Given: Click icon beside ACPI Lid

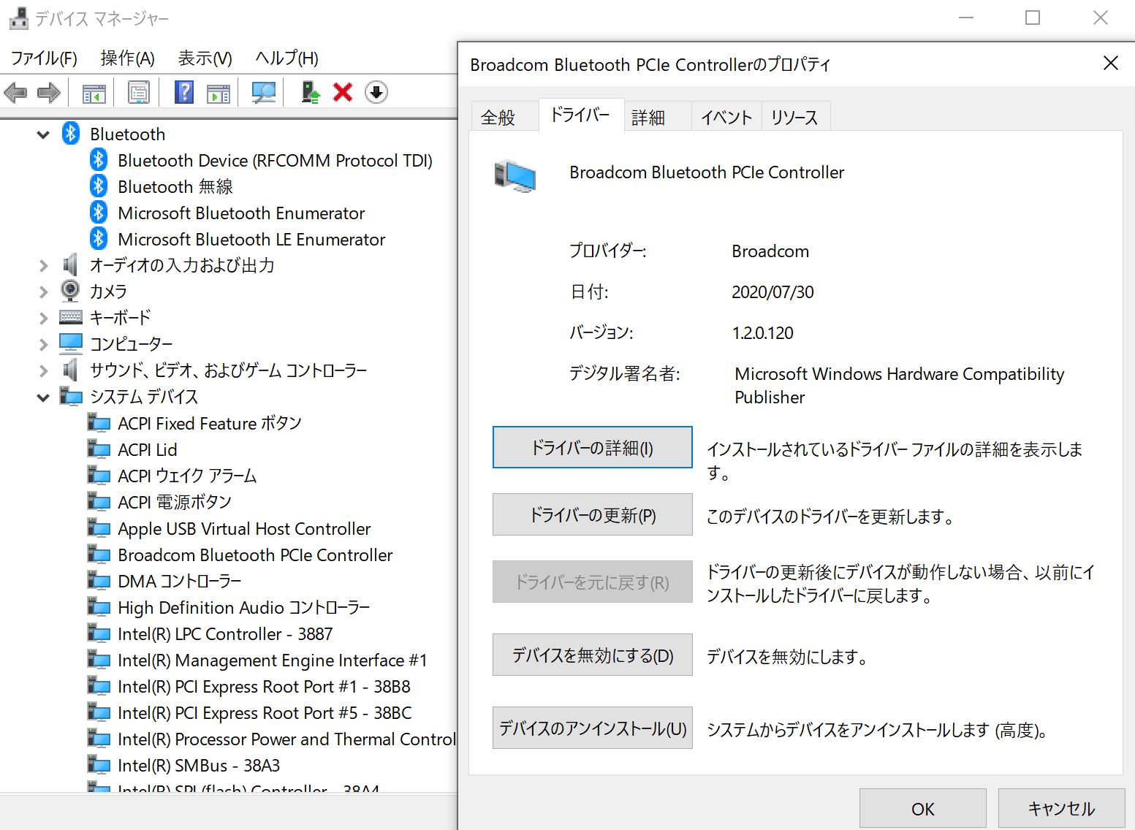Looking at the screenshot, I should [x=99, y=449].
